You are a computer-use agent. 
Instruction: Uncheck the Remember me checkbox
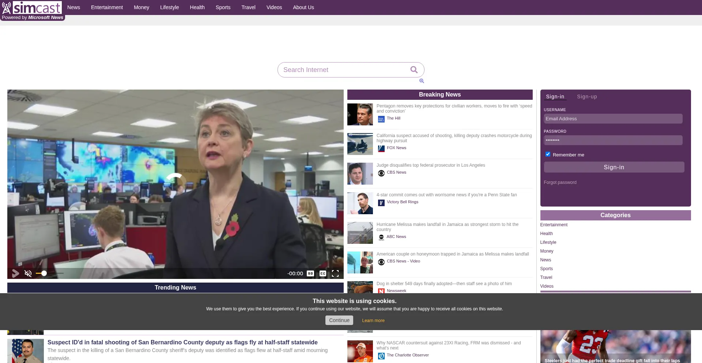(x=548, y=154)
